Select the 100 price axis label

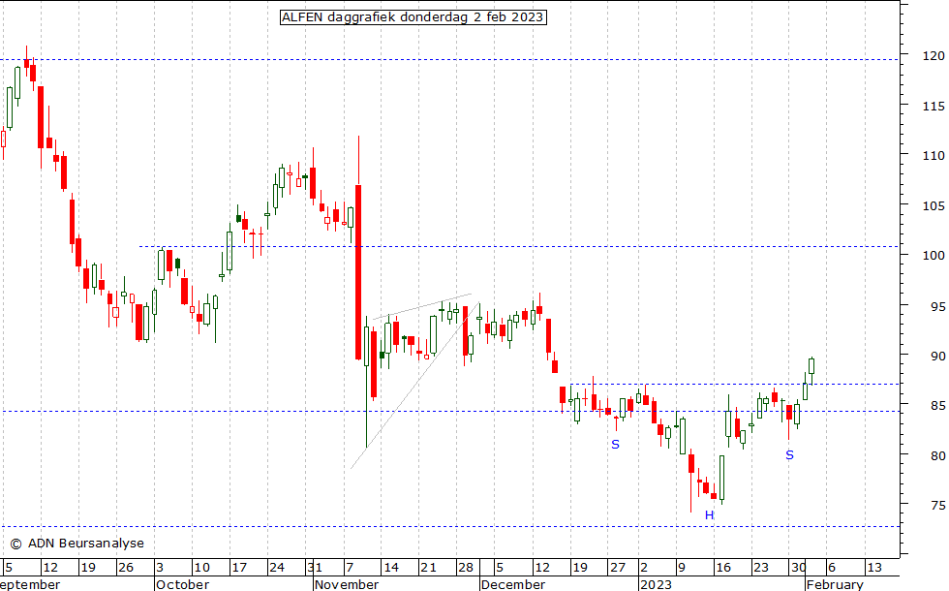934,255
